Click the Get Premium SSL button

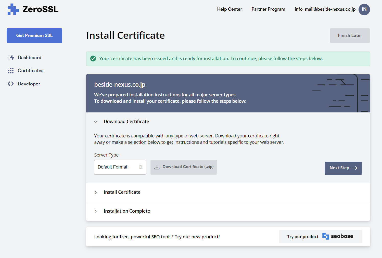click(34, 35)
